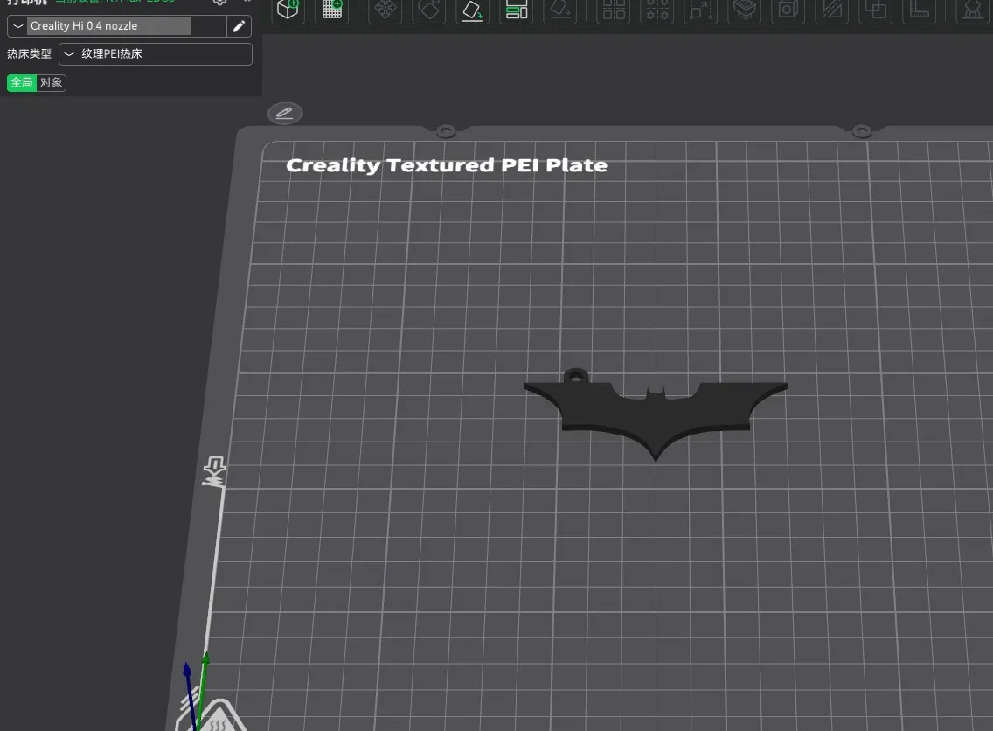
Task: Switch to 对象 object settings mode
Action: [52, 82]
